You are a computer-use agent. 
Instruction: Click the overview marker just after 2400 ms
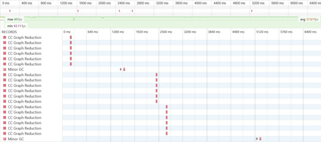tap(119, 11)
